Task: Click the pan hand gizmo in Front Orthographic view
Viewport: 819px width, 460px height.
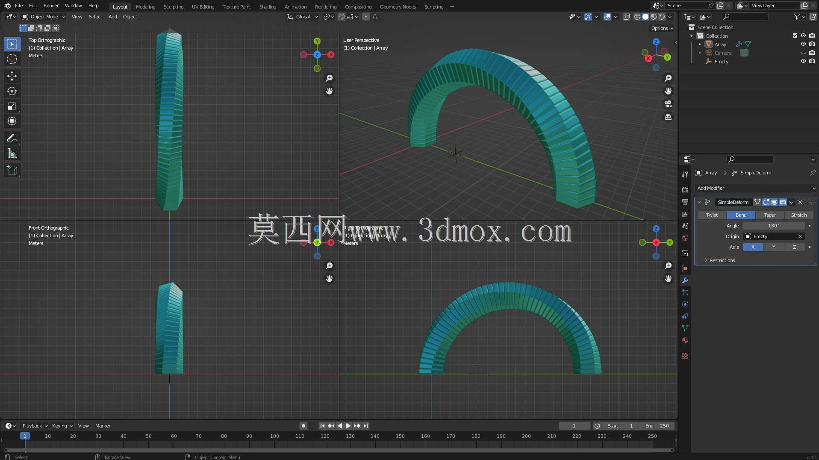Action: 329,279
